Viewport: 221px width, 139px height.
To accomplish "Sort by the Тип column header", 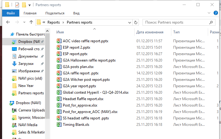I will pos(176,32).
